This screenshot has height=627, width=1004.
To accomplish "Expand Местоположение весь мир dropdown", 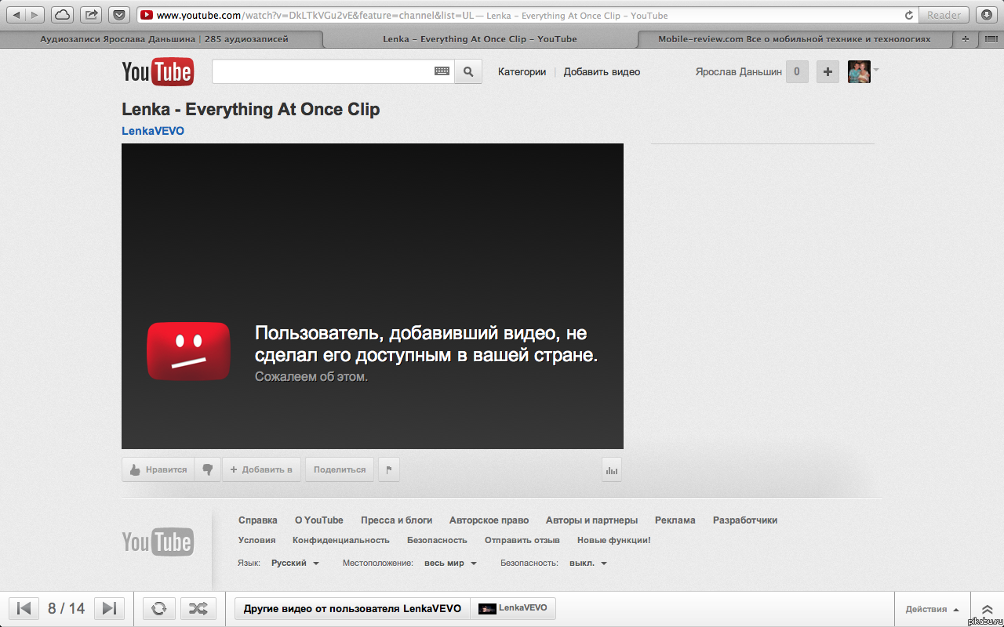I will tap(451, 563).
